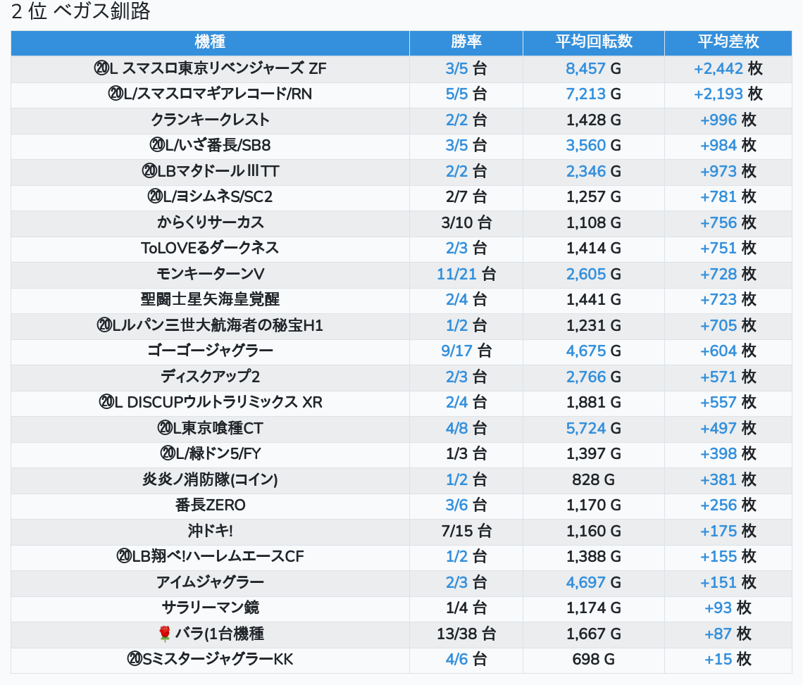Image resolution: width=803 pixels, height=685 pixels.
Task: Select the 炎炎ノ消防隊(コイン) machine name
Action: (210, 479)
